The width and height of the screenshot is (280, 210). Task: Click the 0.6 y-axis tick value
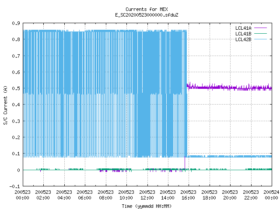click(16, 72)
